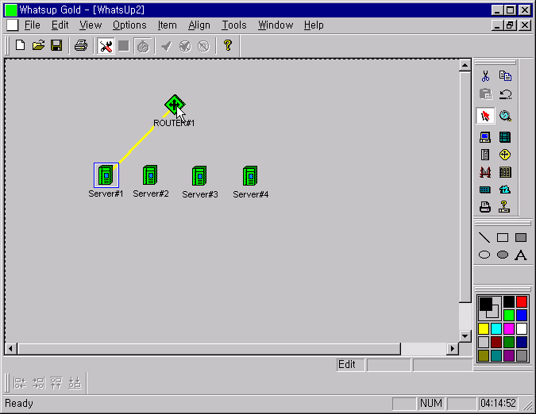Select the red arrow pointer tool

coord(485,116)
